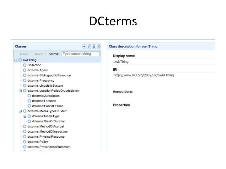This screenshot has height=169, width=226.
Task: Close the Classes panel
Action: [x=99, y=46]
